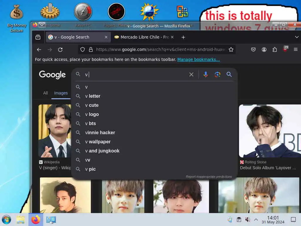Choose the 'v logo' suggestion

(x=155, y=114)
